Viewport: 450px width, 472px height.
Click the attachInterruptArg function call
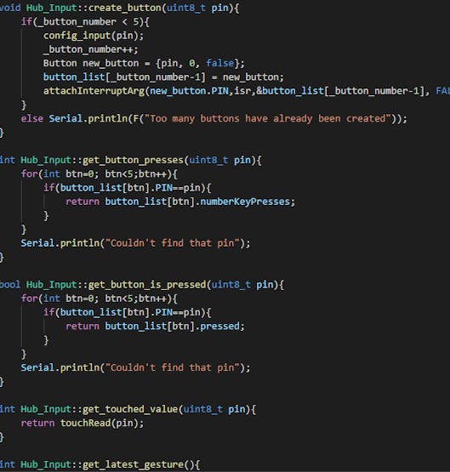[94, 91]
